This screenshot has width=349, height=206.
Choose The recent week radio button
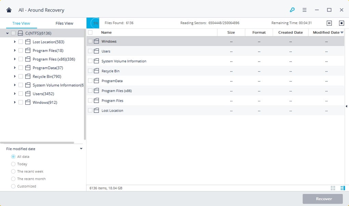click(13, 171)
